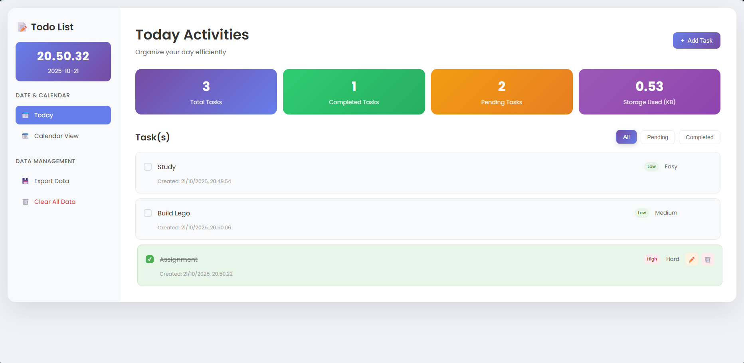Click the purple clock card showing 20.50.32

coord(63,61)
